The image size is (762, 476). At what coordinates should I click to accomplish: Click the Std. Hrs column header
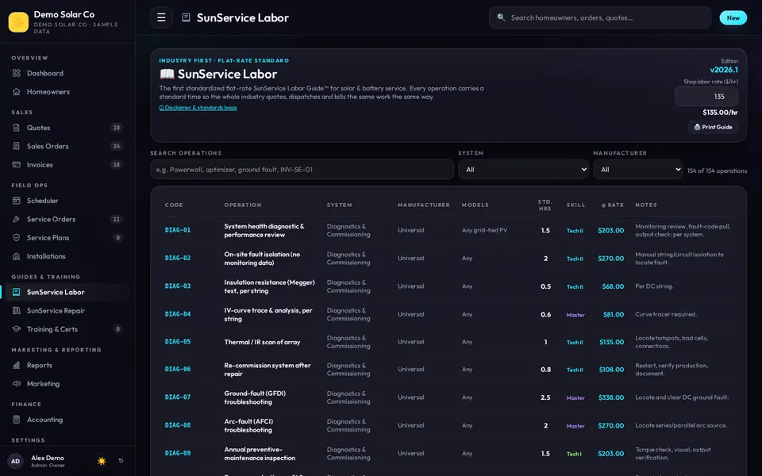(545, 205)
